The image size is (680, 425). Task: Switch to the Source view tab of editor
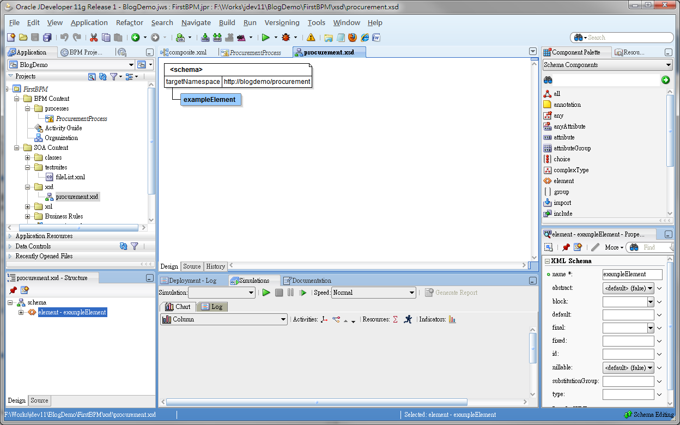click(x=192, y=266)
